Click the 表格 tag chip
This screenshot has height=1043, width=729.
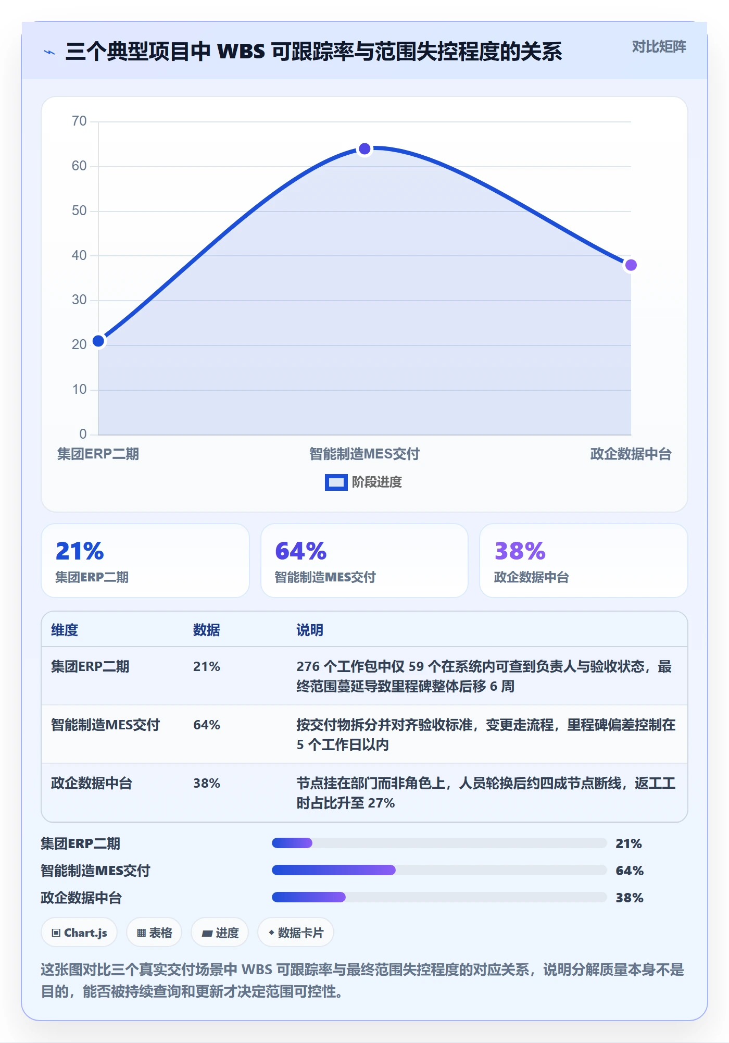coord(154,933)
